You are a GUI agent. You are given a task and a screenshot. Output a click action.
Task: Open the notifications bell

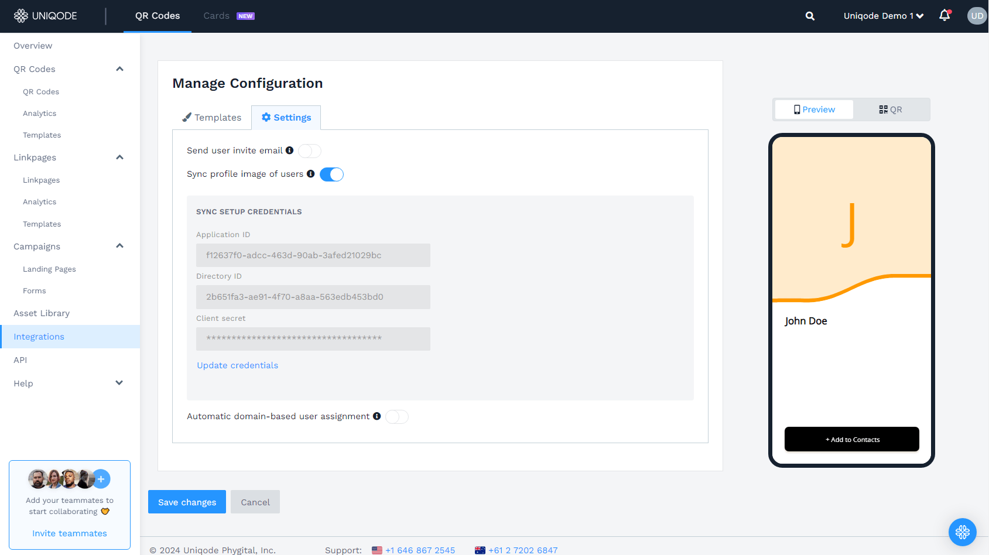944,16
